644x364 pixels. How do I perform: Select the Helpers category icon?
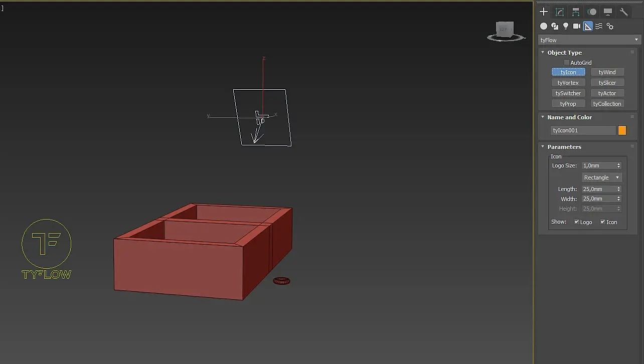coord(588,26)
